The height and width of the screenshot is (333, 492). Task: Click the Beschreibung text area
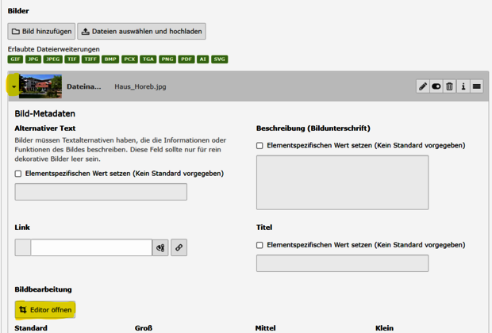tap(342, 182)
